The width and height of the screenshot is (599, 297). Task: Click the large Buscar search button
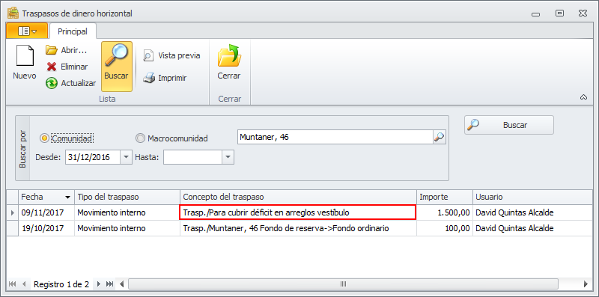pyautogui.click(x=509, y=125)
